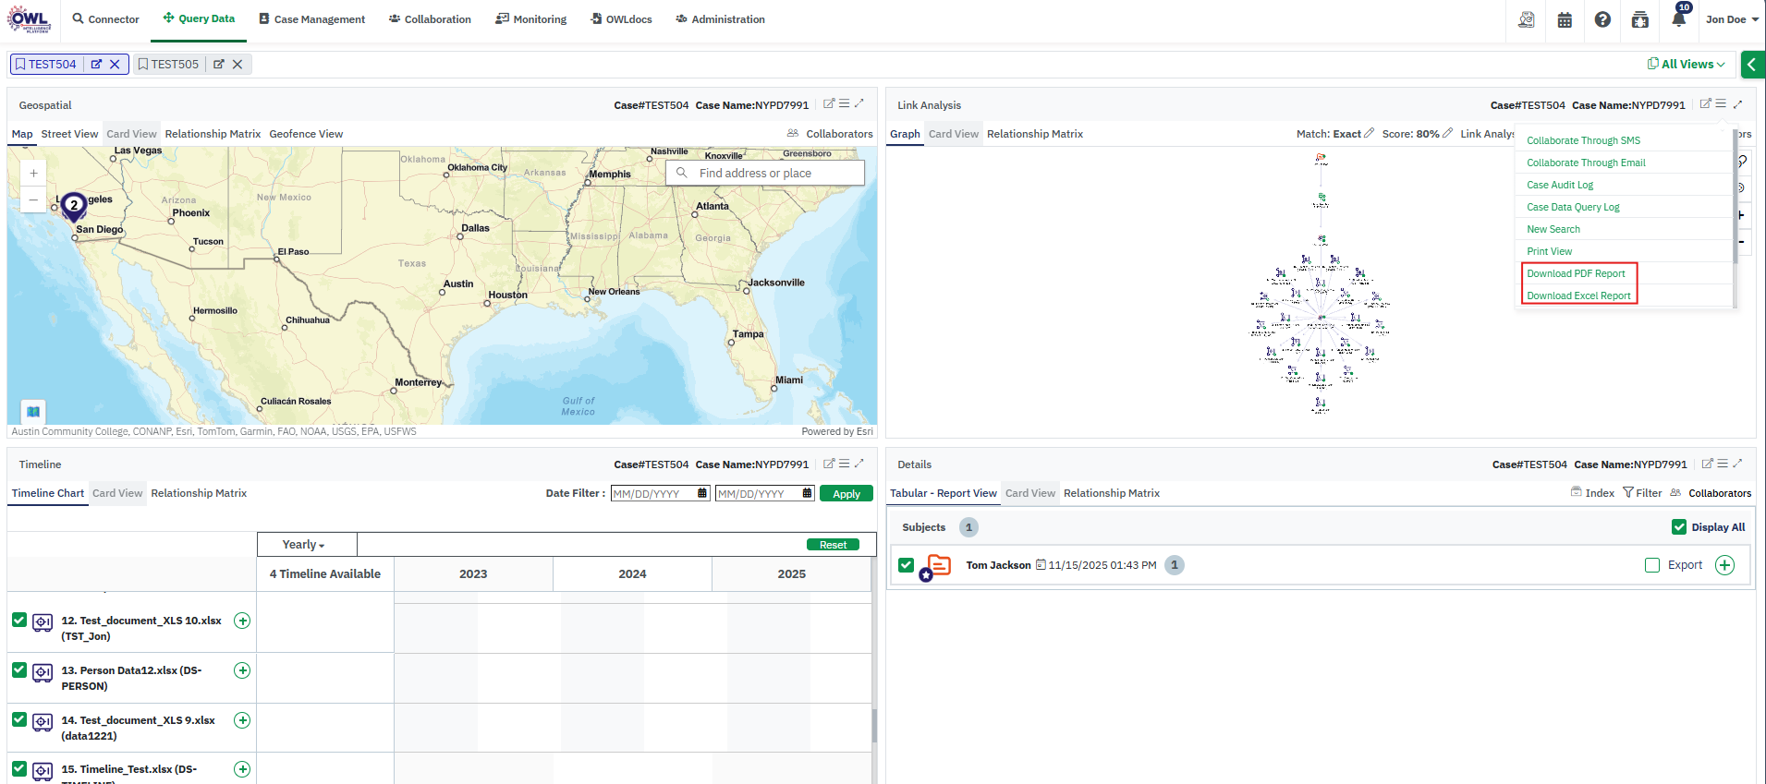The image size is (1766, 784).
Task: Click the add icon next to Export
Action: click(x=1724, y=565)
